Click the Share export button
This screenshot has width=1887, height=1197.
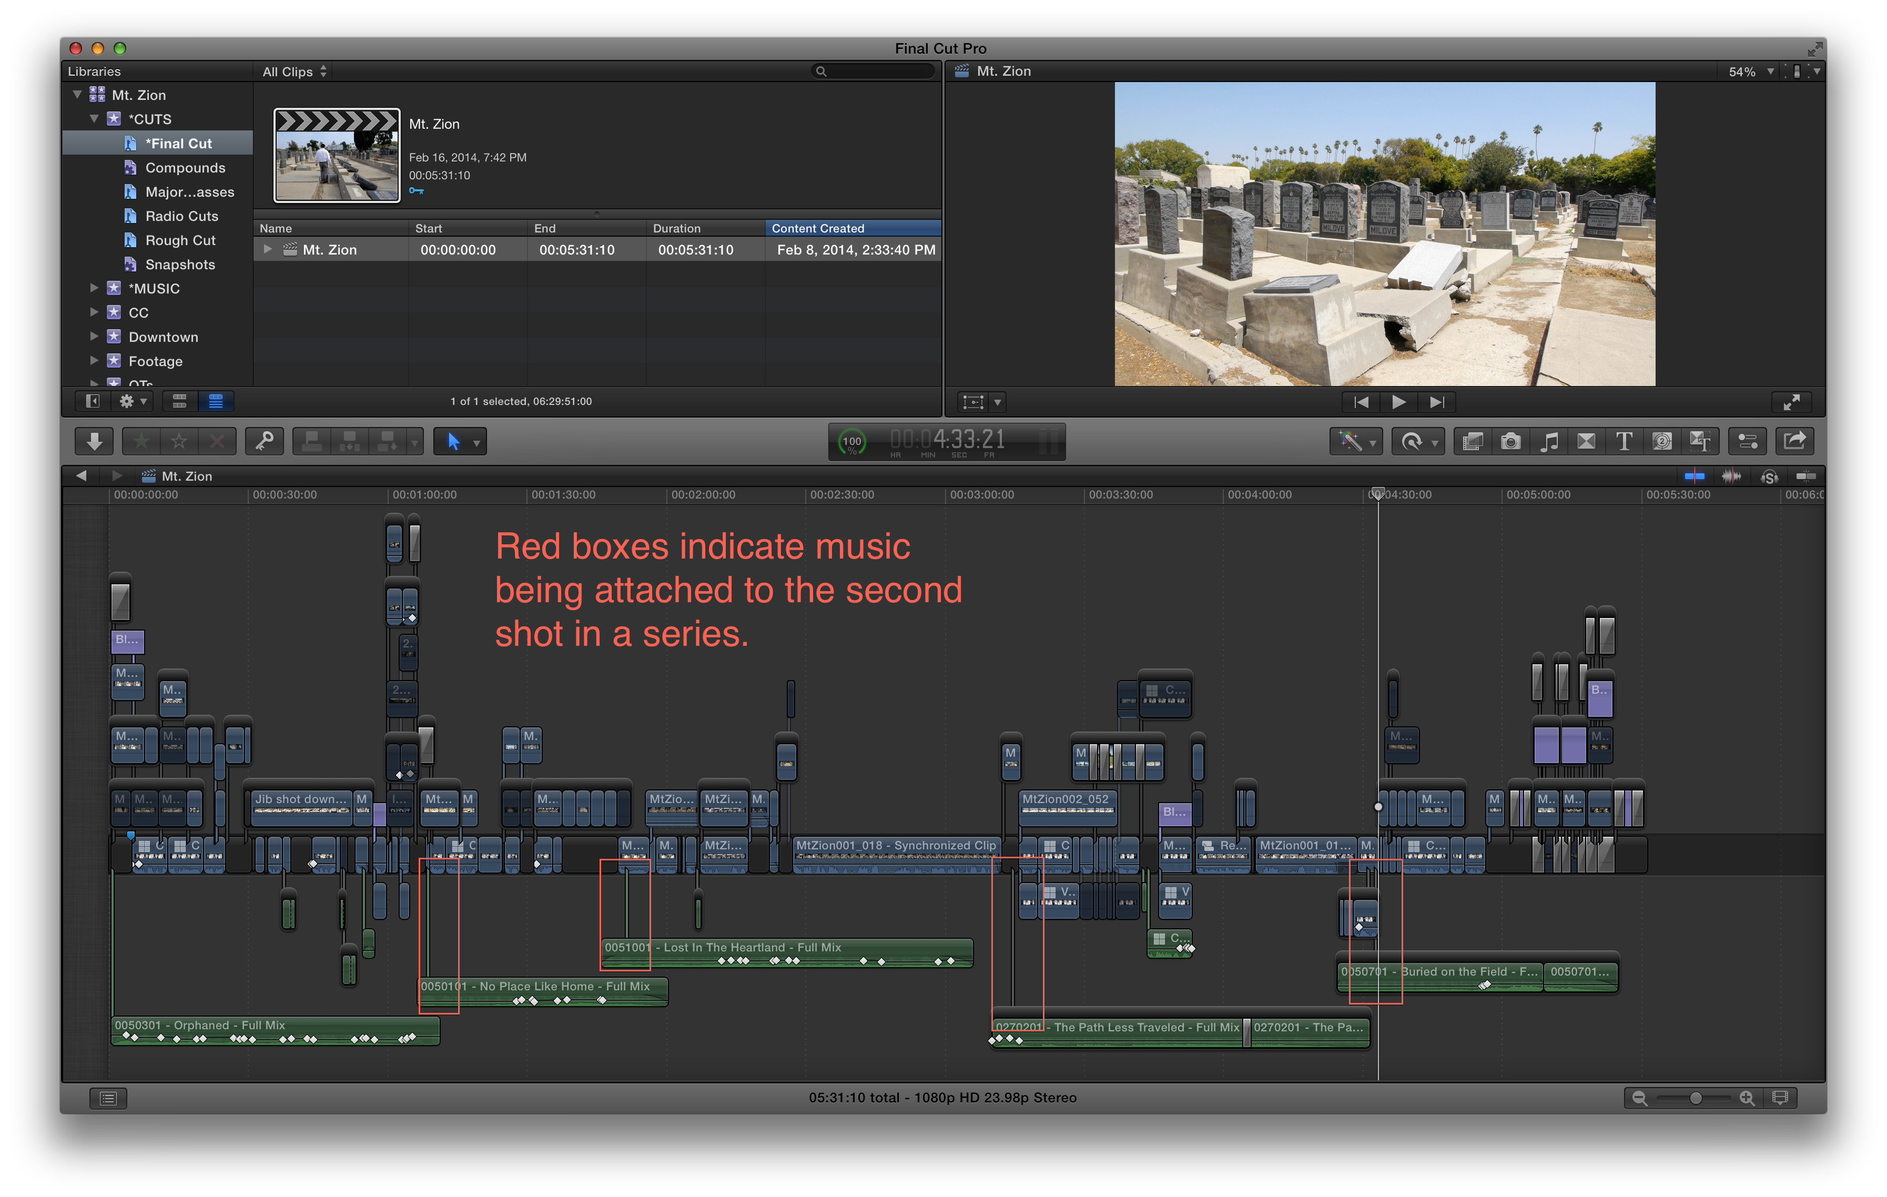click(1795, 441)
